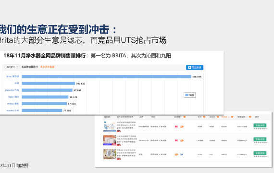Click the Xiaomi bar in the chart
The width and height of the screenshot is (274, 173).
coord(42,111)
